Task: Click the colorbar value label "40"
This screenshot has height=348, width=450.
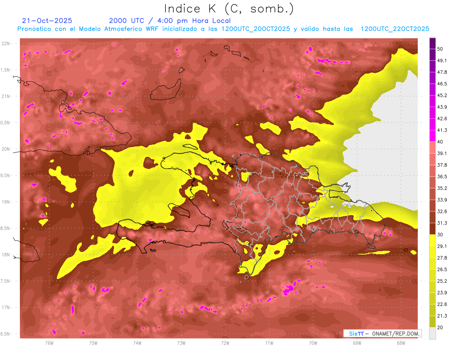Action: point(440,142)
